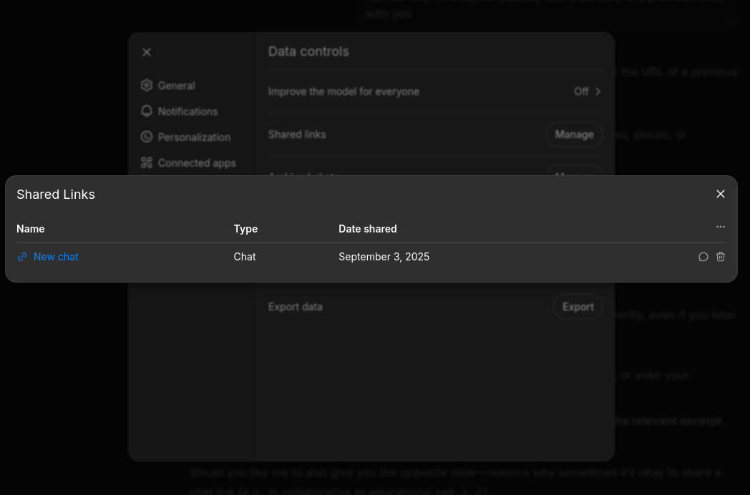Open the ellipsis menu in the table header

point(721,227)
